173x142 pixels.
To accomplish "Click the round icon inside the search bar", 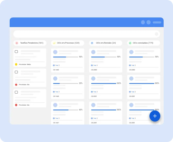I will tap(156, 34).
